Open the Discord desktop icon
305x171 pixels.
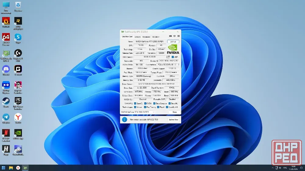[6, 70]
